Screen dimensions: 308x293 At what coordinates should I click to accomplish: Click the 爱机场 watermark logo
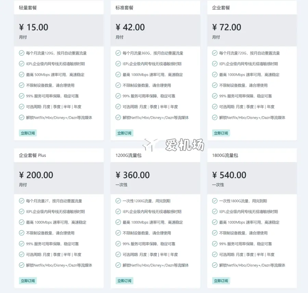point(174,145)
